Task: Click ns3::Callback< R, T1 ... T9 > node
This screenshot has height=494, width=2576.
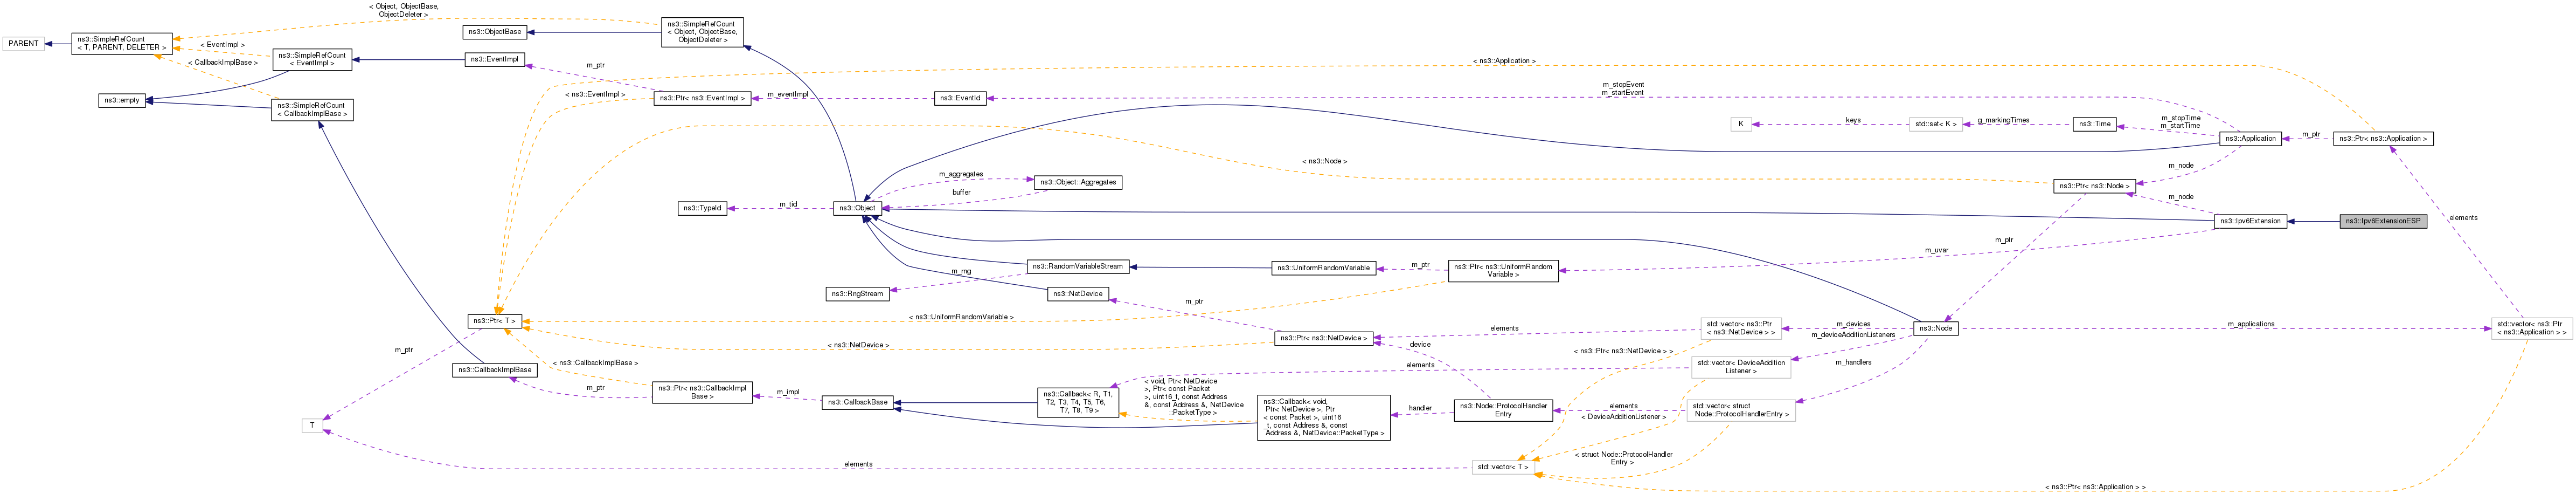Action: (1078, 402)
